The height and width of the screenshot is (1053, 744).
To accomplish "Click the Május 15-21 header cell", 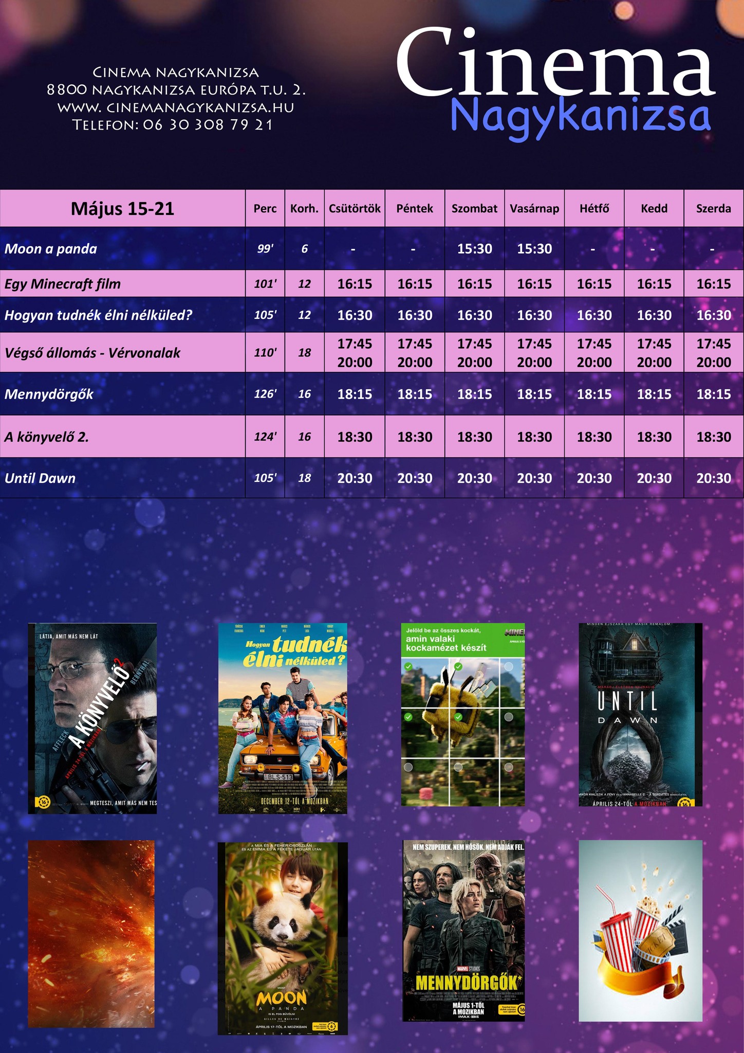I will (x=122, y=208).
